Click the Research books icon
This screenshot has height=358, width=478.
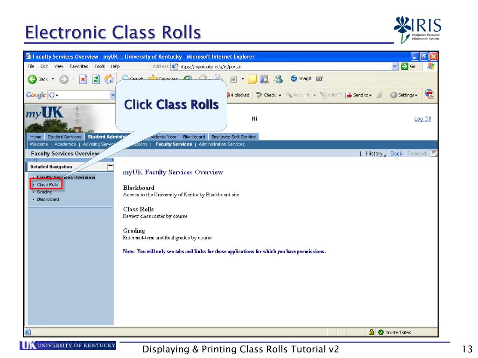264,79
